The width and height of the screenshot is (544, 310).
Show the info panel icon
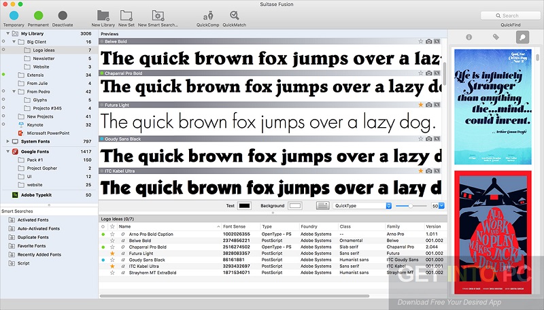(469, 37)
